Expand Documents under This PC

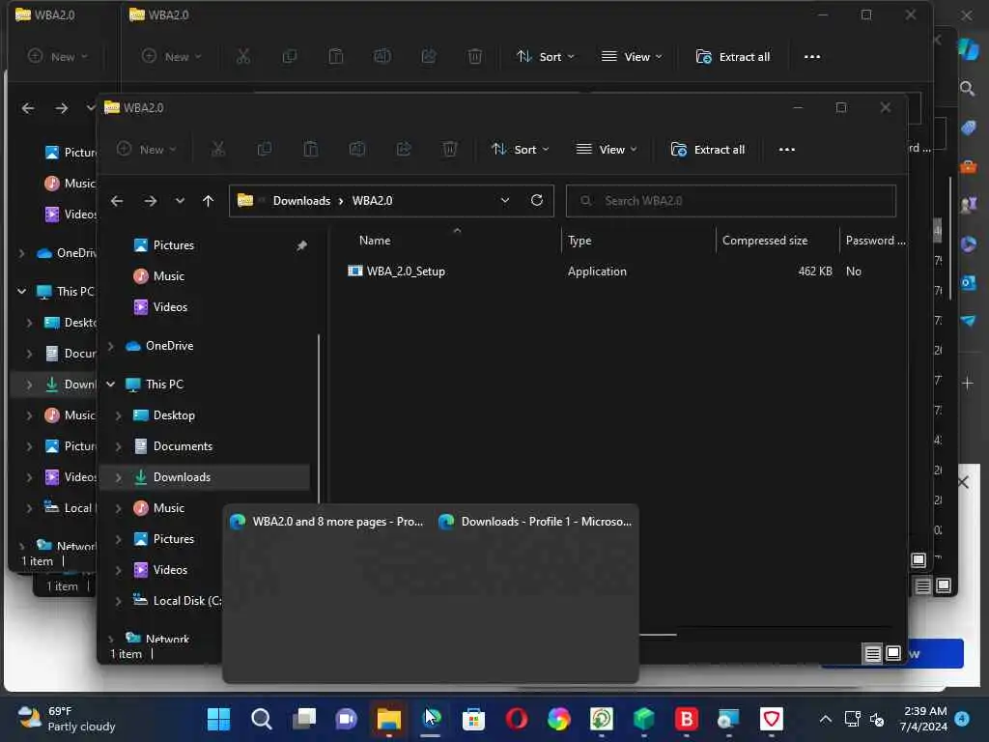[119, 446]
